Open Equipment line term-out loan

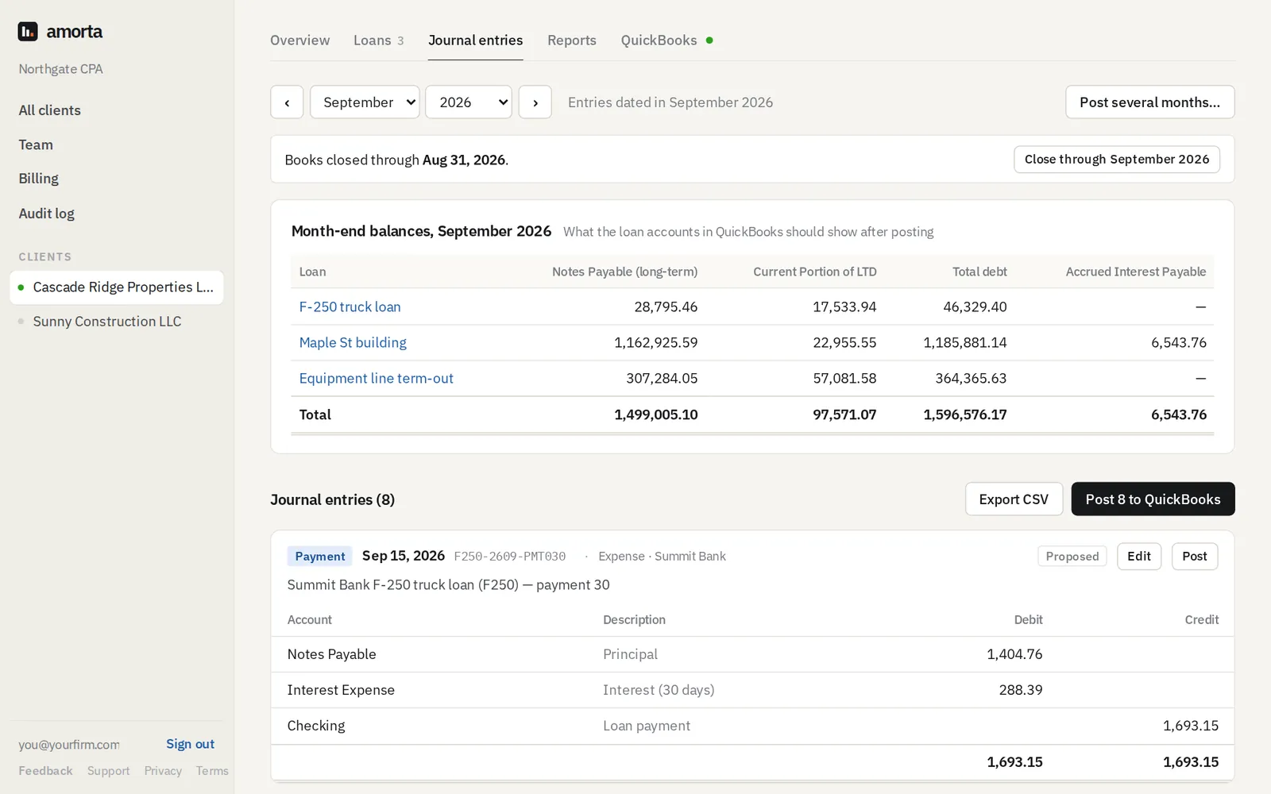point(377,379)
